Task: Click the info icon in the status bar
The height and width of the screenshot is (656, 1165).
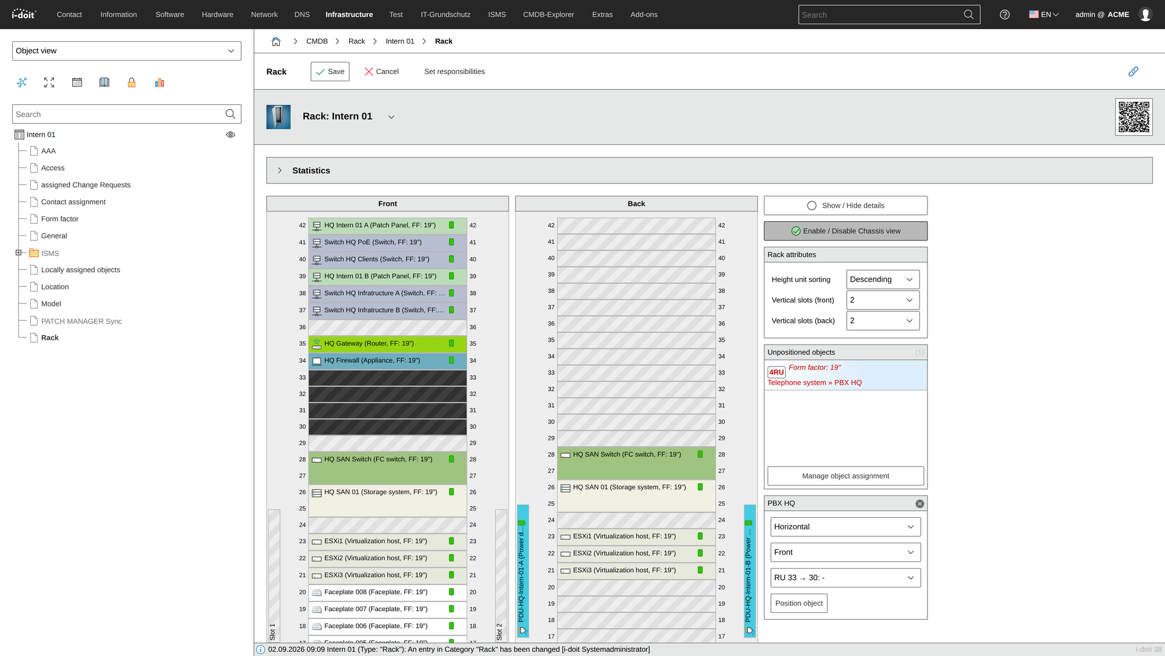Action: pyautogui.click(x=261, y=650)
